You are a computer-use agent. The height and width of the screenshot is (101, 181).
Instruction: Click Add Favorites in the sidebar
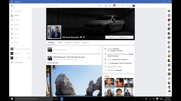[19, 62]
